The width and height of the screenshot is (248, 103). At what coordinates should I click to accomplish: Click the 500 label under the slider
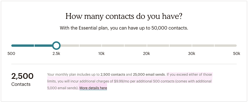[x=11, y=54]
